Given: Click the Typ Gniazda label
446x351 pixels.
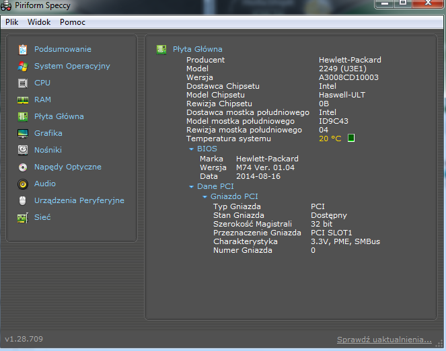Looking at the screenshot, I should coord(237,206).
